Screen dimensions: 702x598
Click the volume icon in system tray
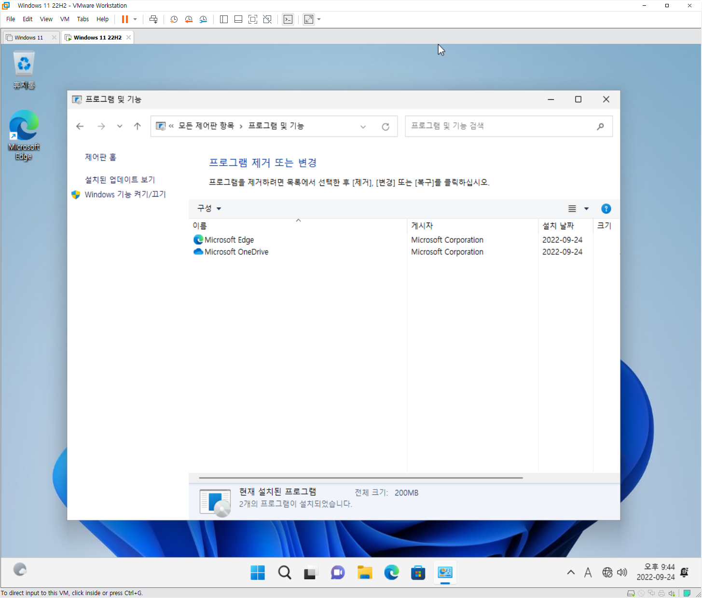[622, 572]
